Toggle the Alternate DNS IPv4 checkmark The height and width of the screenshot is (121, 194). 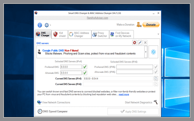85,73
